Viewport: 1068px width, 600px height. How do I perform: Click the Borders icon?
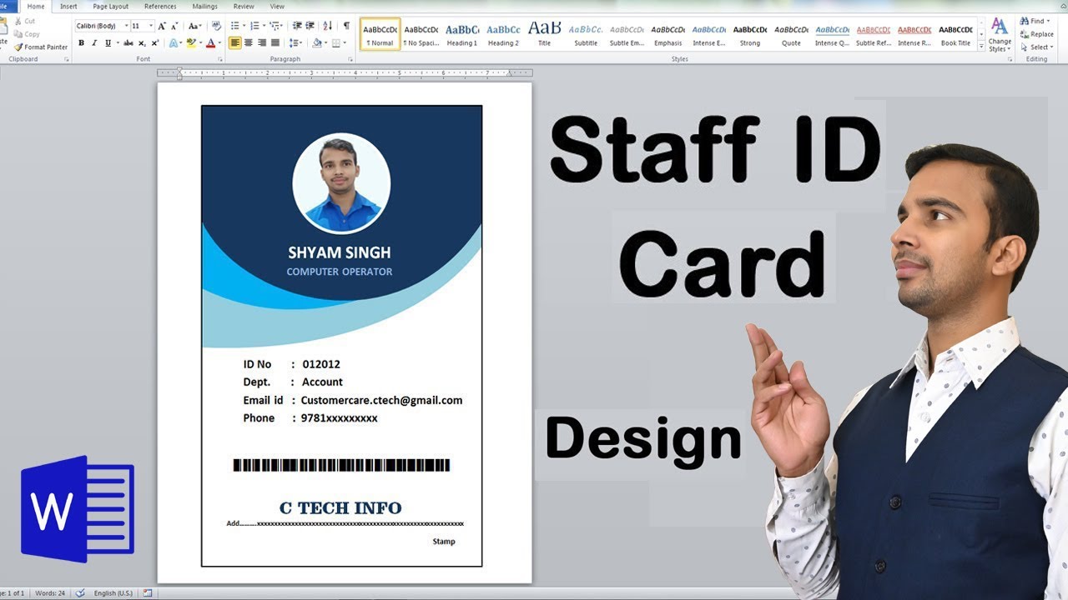336,42
